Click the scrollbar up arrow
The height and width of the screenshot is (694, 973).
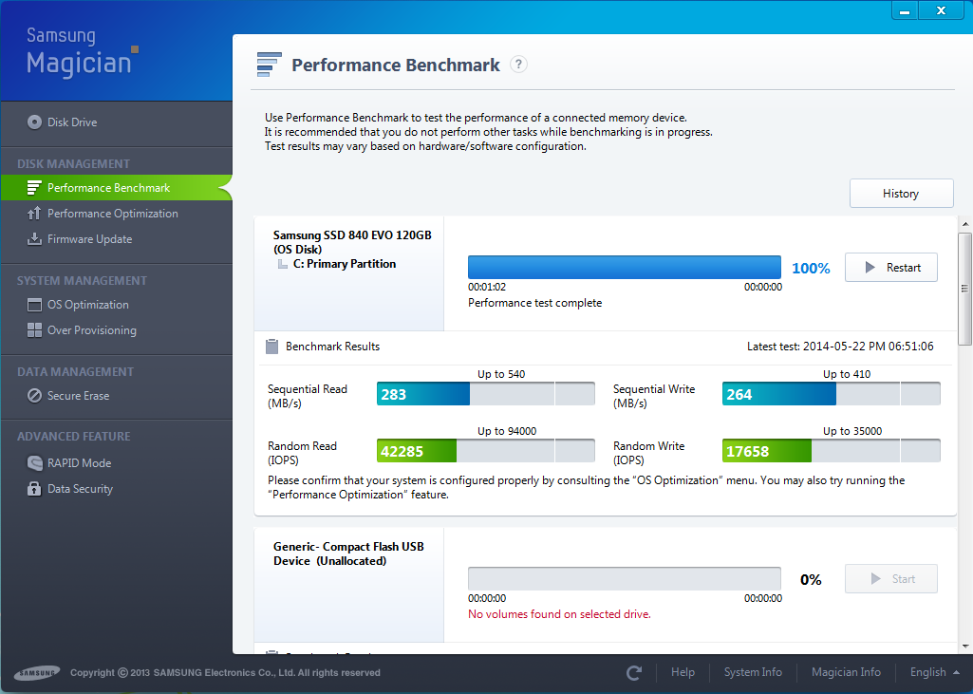[965, 224]
